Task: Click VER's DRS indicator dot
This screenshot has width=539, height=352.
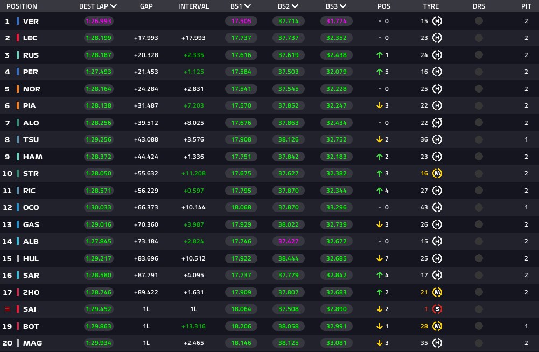Action: (479, 21)
